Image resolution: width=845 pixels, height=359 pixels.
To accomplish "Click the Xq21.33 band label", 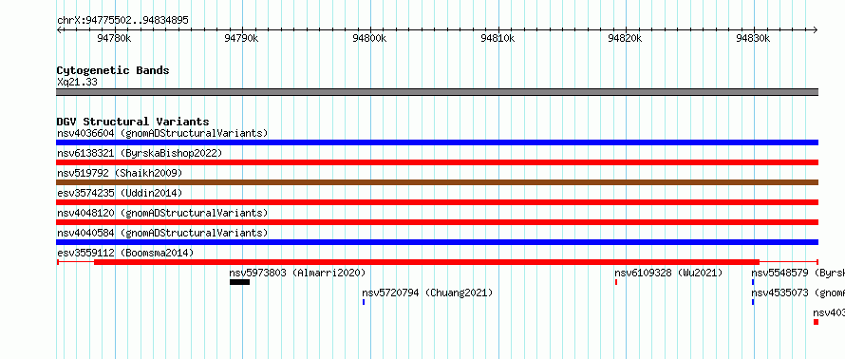I will 77,83.
